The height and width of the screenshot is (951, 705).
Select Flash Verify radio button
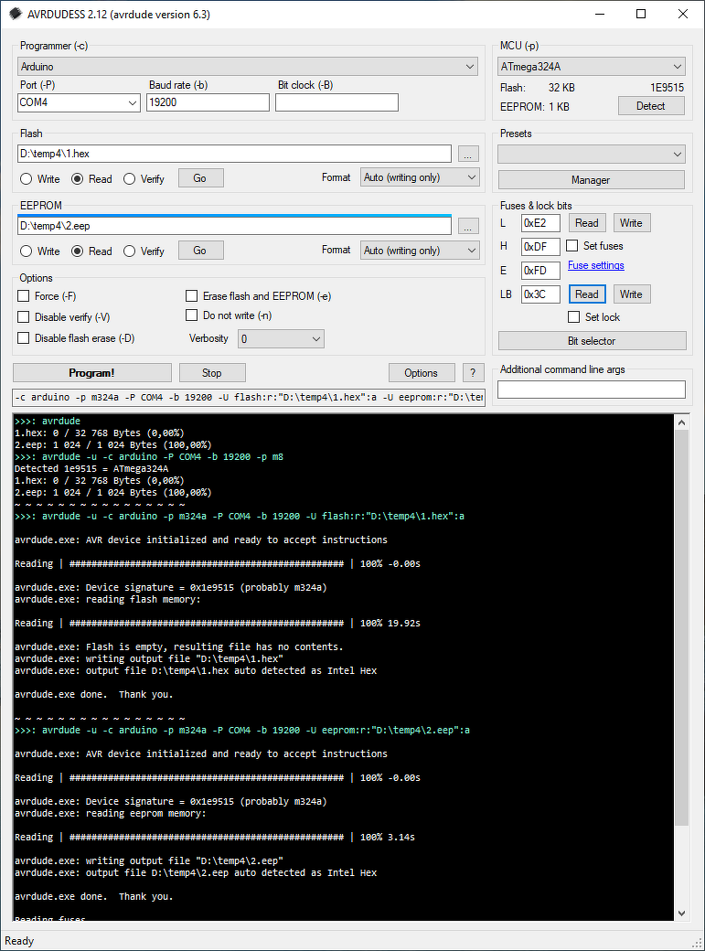[x=129, y=179]
